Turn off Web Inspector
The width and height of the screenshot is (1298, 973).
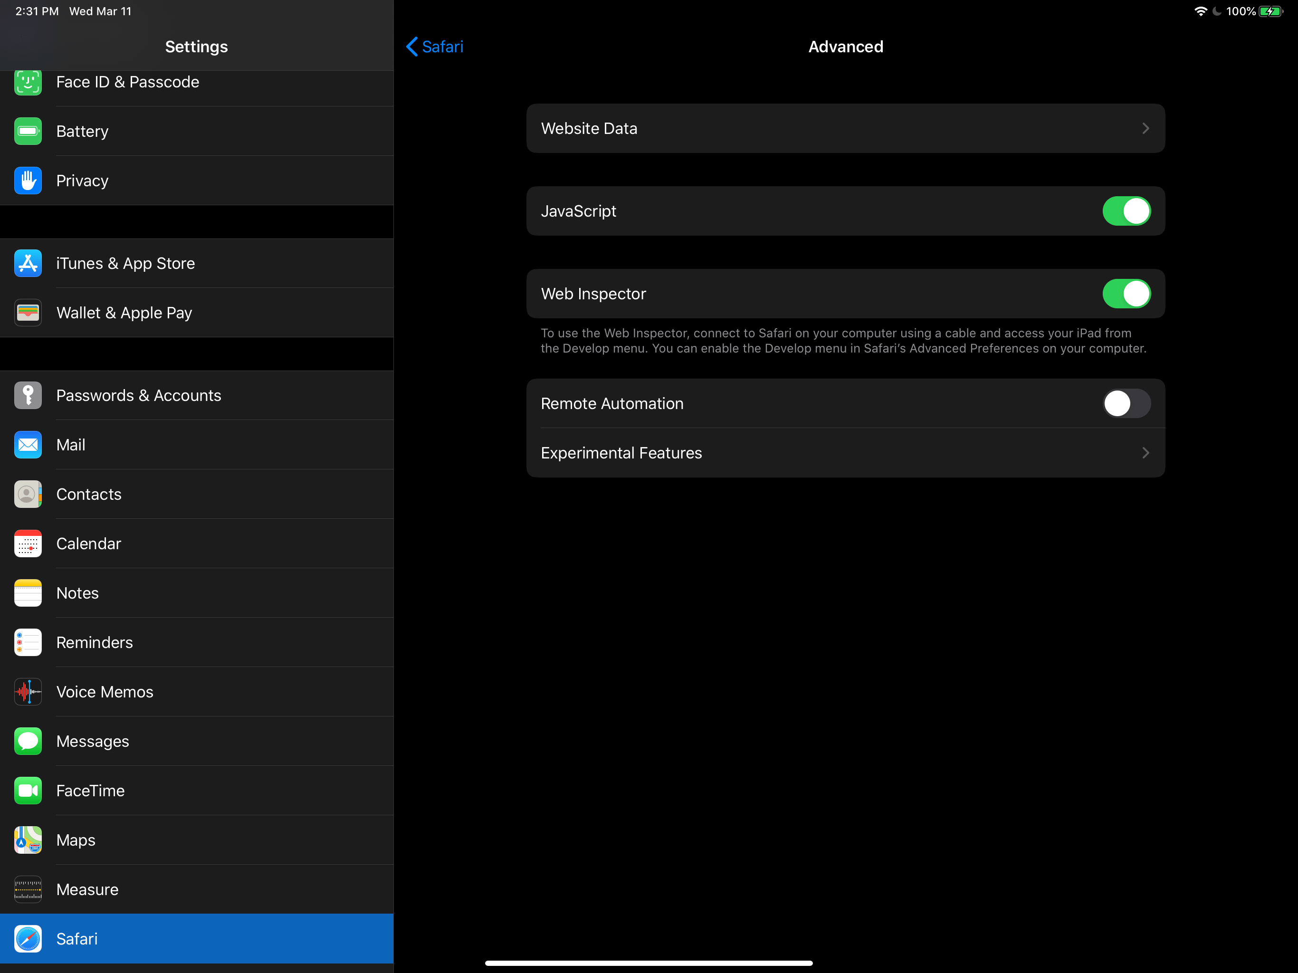tap(1126, 294)
